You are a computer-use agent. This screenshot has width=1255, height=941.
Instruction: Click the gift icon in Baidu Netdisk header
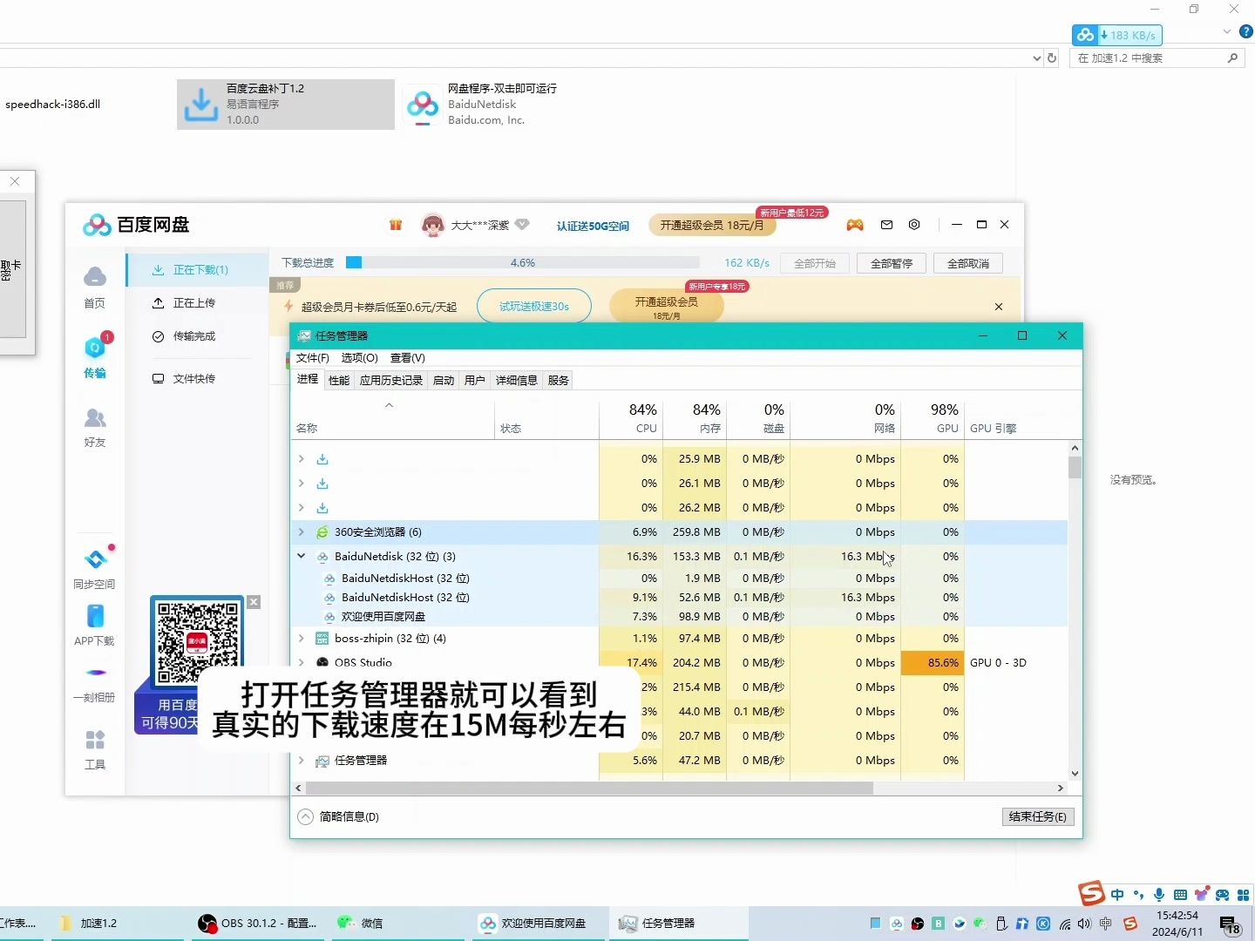[396, 225]
